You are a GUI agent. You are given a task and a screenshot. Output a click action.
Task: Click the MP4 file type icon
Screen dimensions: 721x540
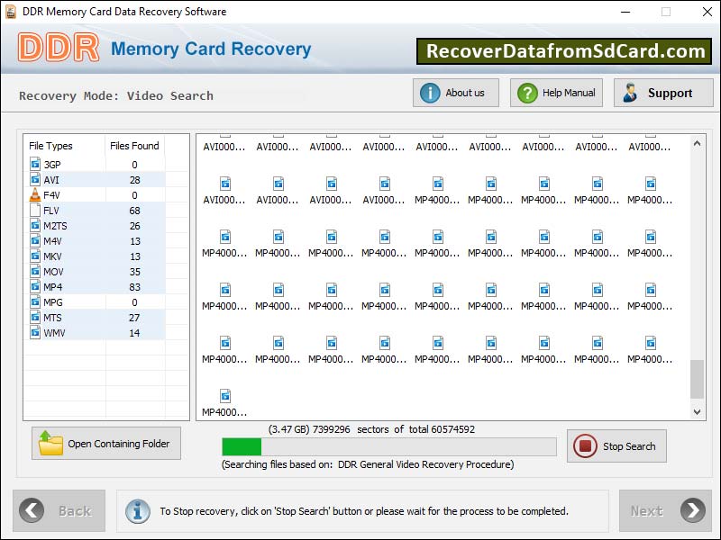(x=35, y=286)
